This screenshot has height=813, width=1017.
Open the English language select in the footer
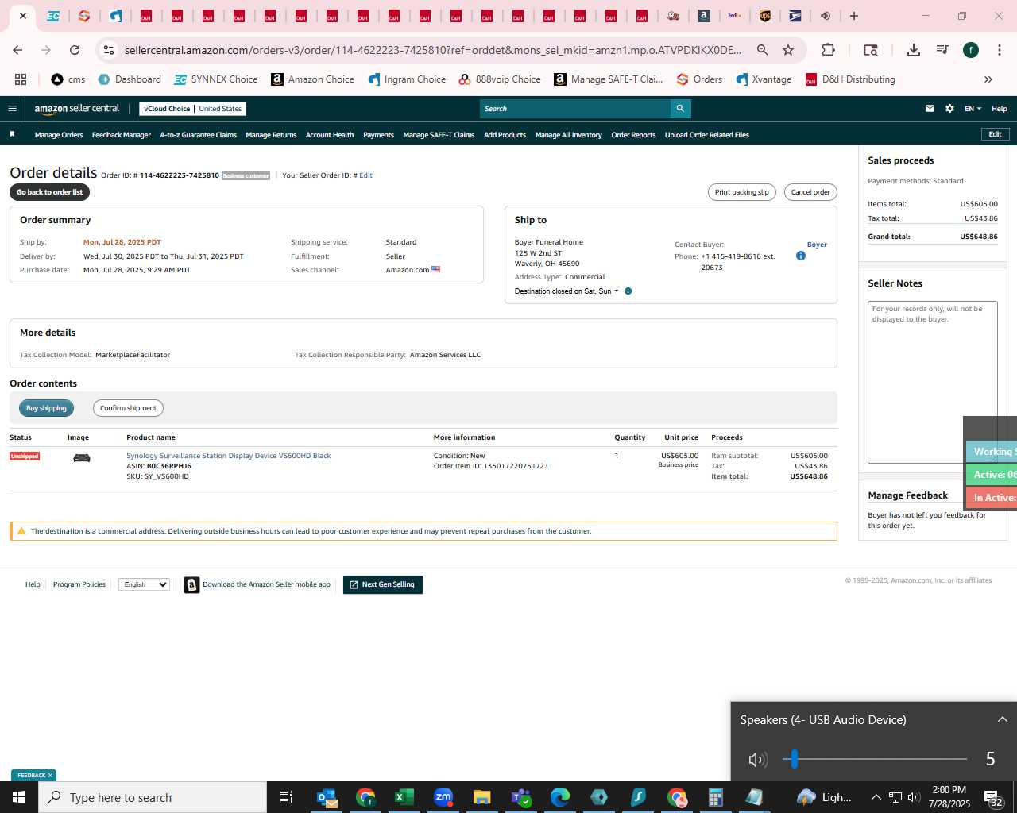tap(144, 584)
